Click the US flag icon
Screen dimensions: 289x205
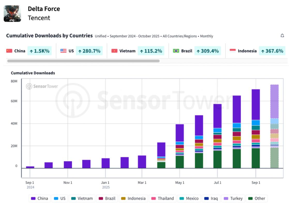(x=63, y=51)
